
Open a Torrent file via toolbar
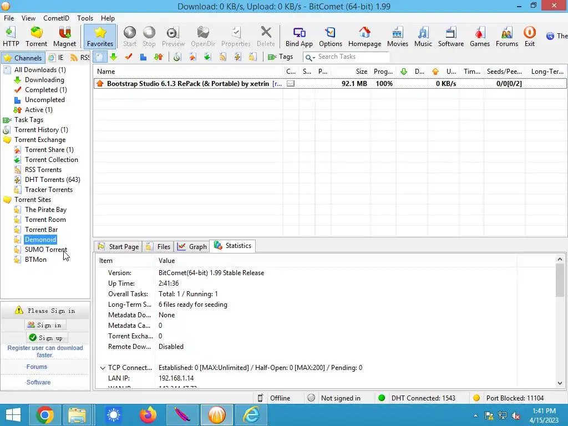pyautogui.click(x=36, y=37)
